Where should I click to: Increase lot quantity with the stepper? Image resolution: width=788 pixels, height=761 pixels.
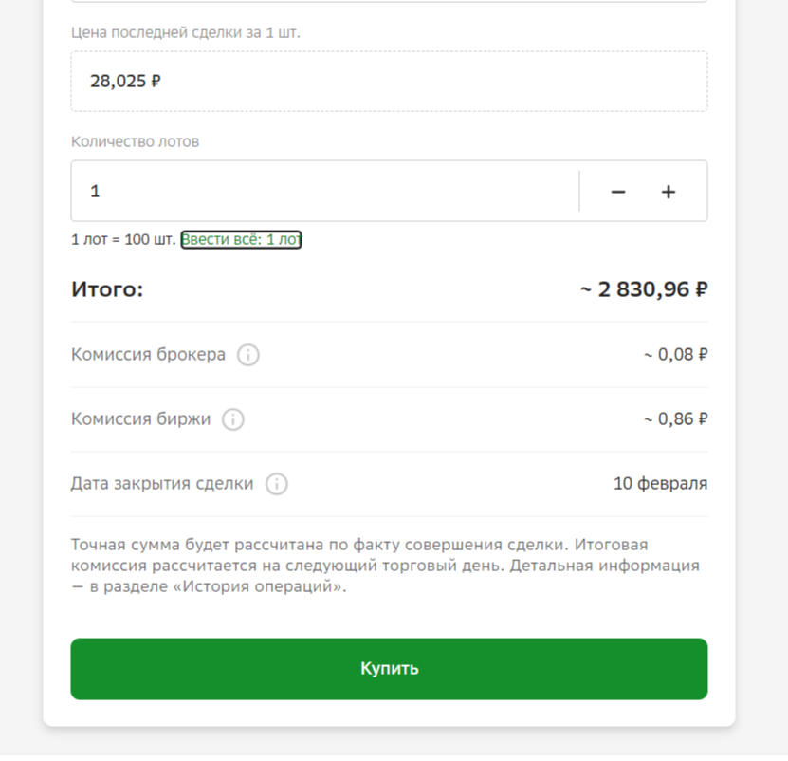pyautogui.click(x=668, y=191)
